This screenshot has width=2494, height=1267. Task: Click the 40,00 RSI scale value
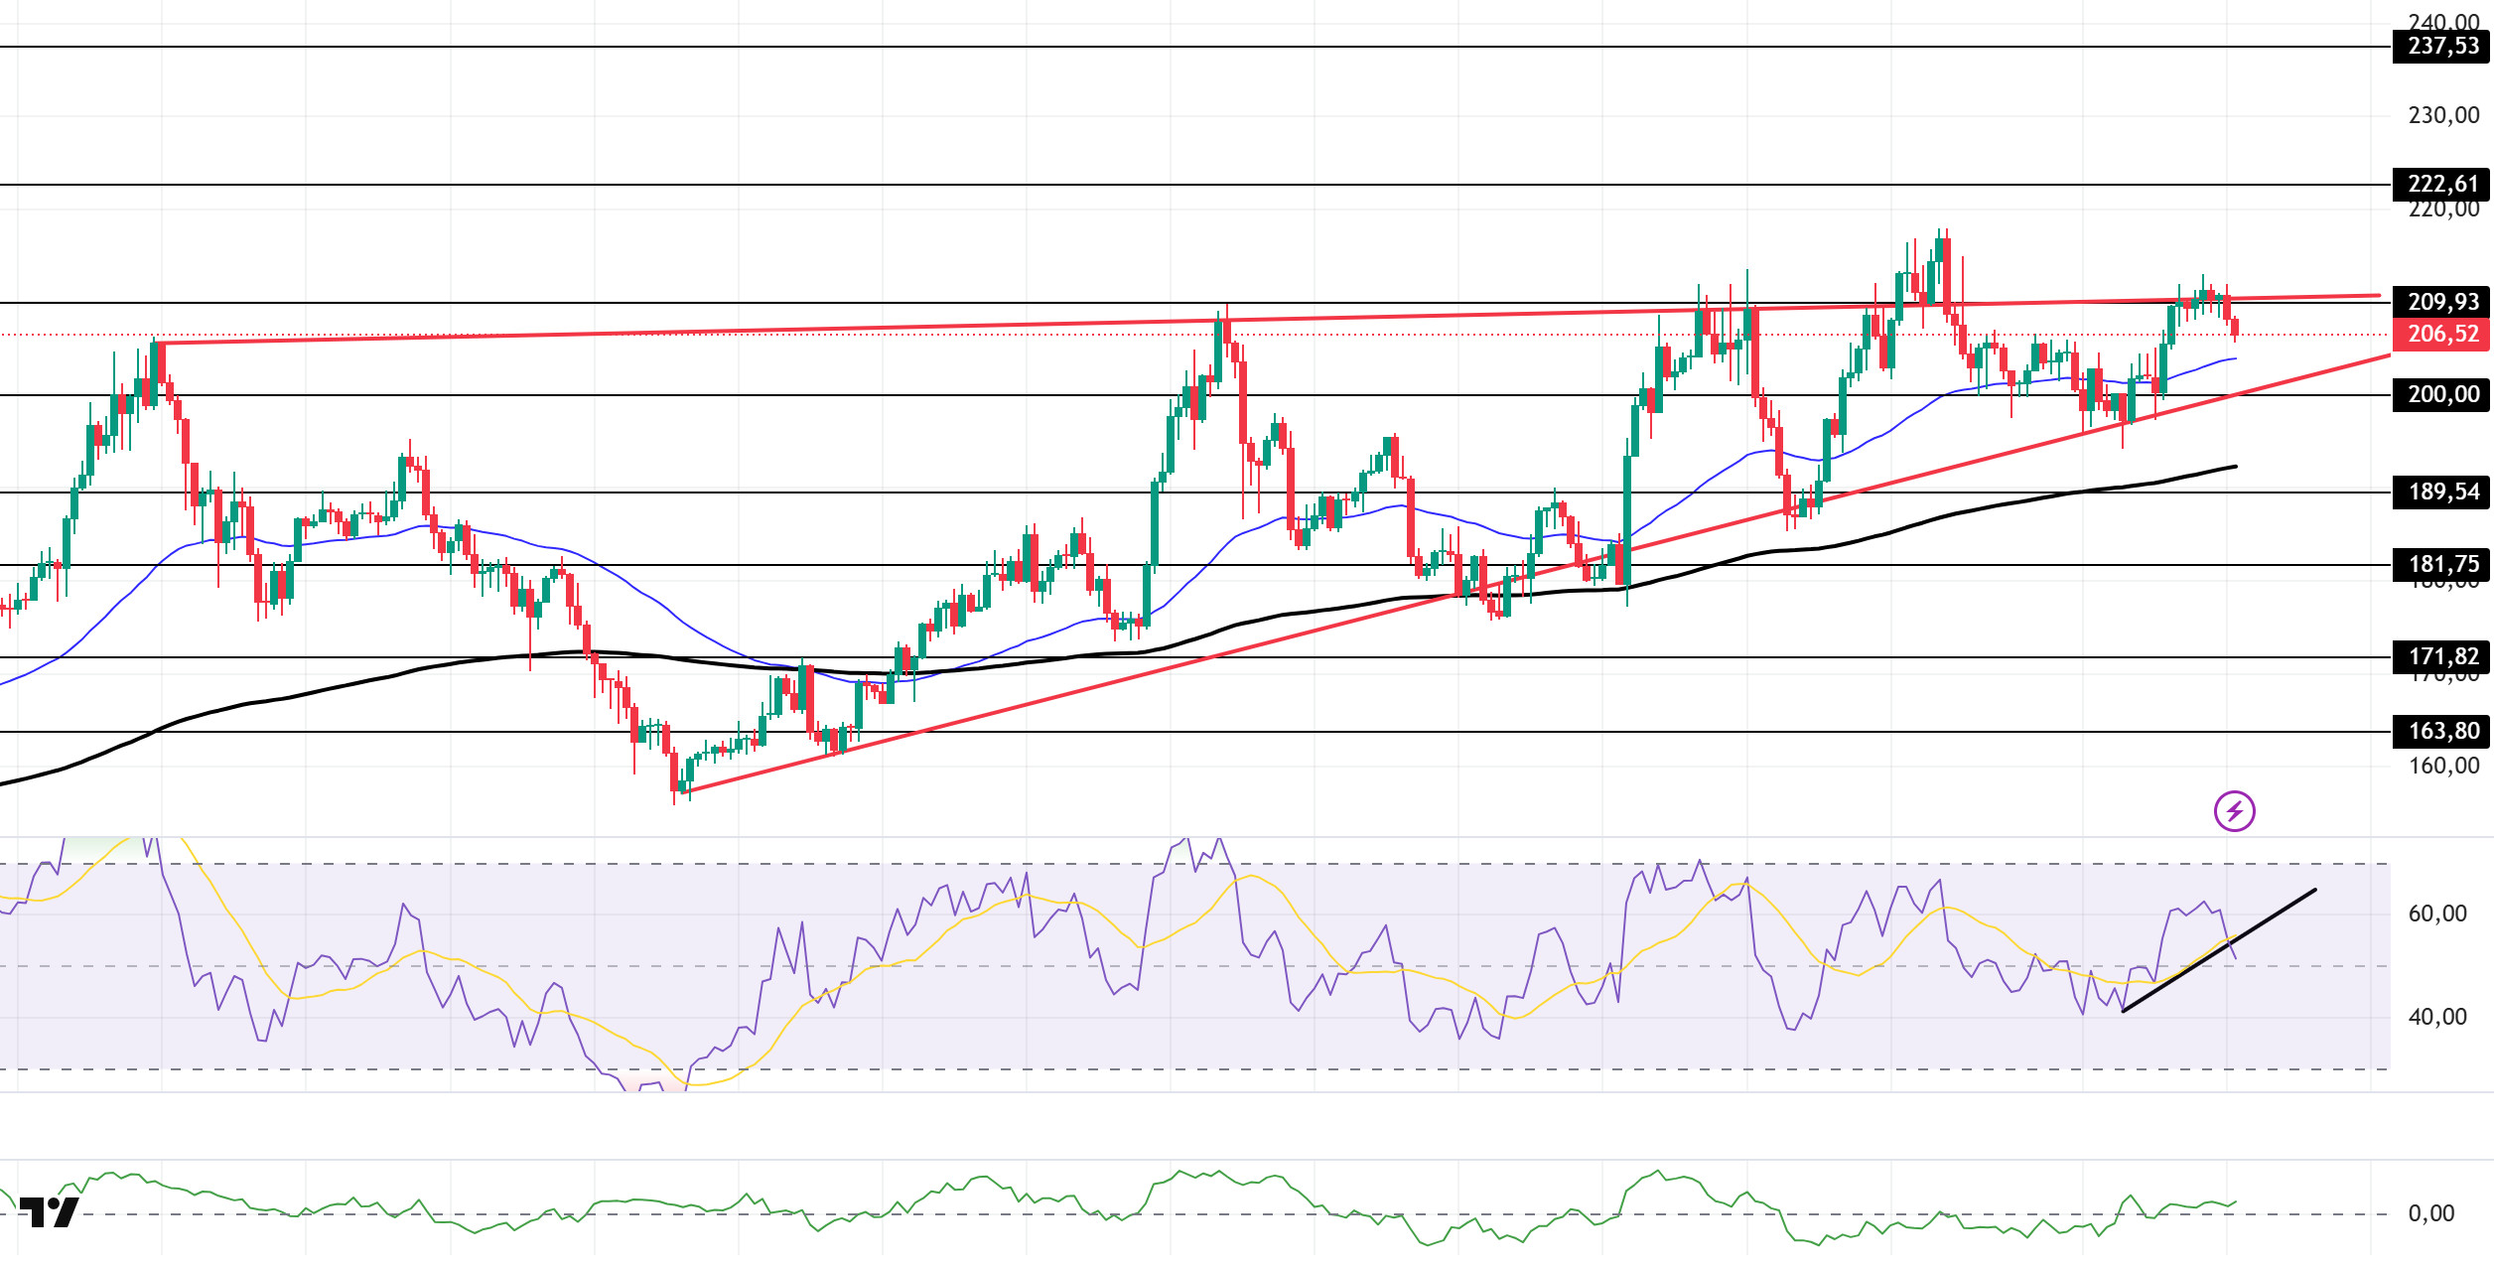coord(2437,1017)
